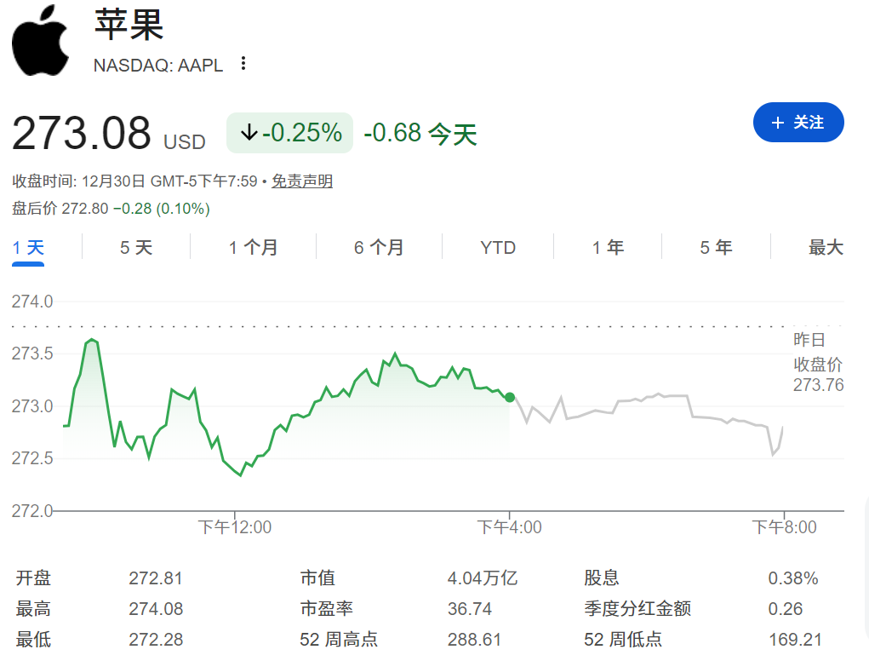This screenshot has width=869, height=661.
Task: Switch to the 5 天 chart view
Action: click(134, 247)
